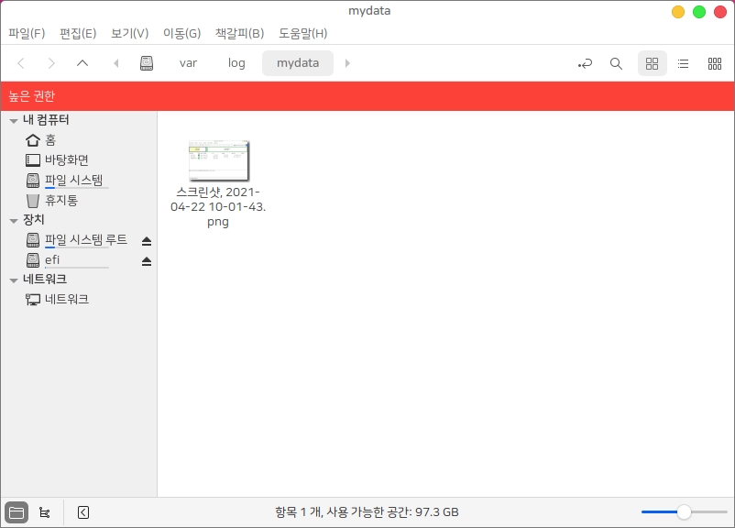Go up to the parent folder

coord(82,63)
